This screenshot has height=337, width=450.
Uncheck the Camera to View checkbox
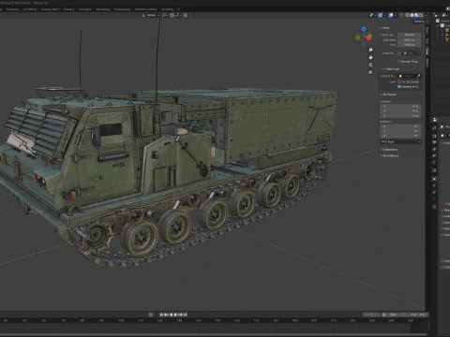point(399,86)
